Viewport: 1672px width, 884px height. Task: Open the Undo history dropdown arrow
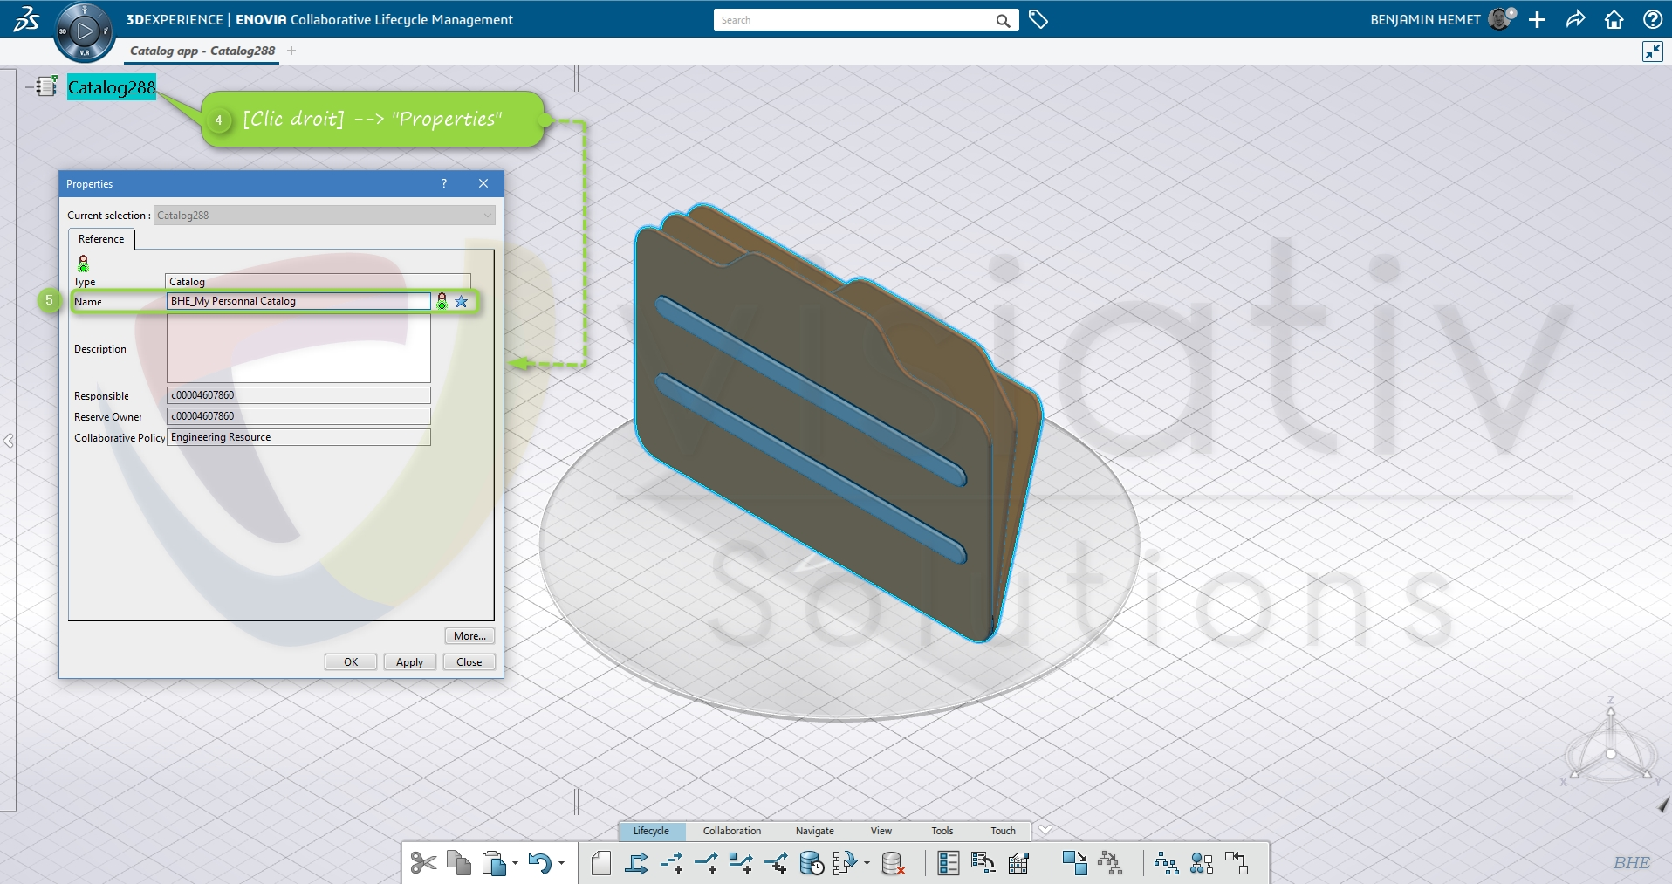(x=561, y=864)
